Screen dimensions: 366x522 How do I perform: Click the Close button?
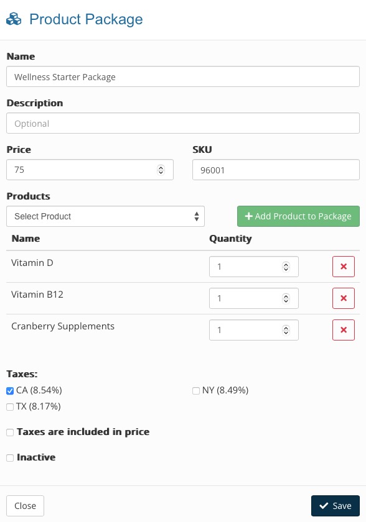pos(25,506)
